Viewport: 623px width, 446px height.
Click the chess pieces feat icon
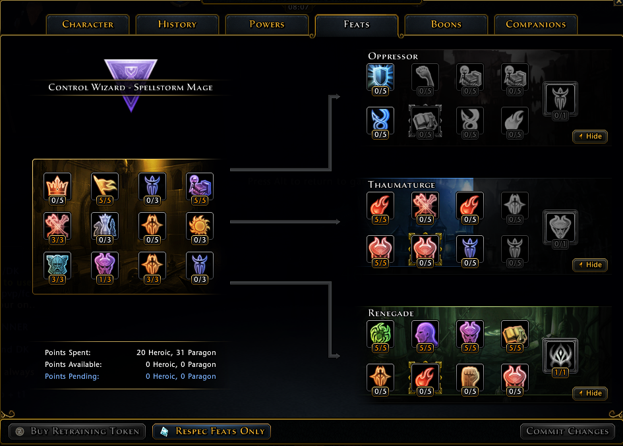[105, 227]
